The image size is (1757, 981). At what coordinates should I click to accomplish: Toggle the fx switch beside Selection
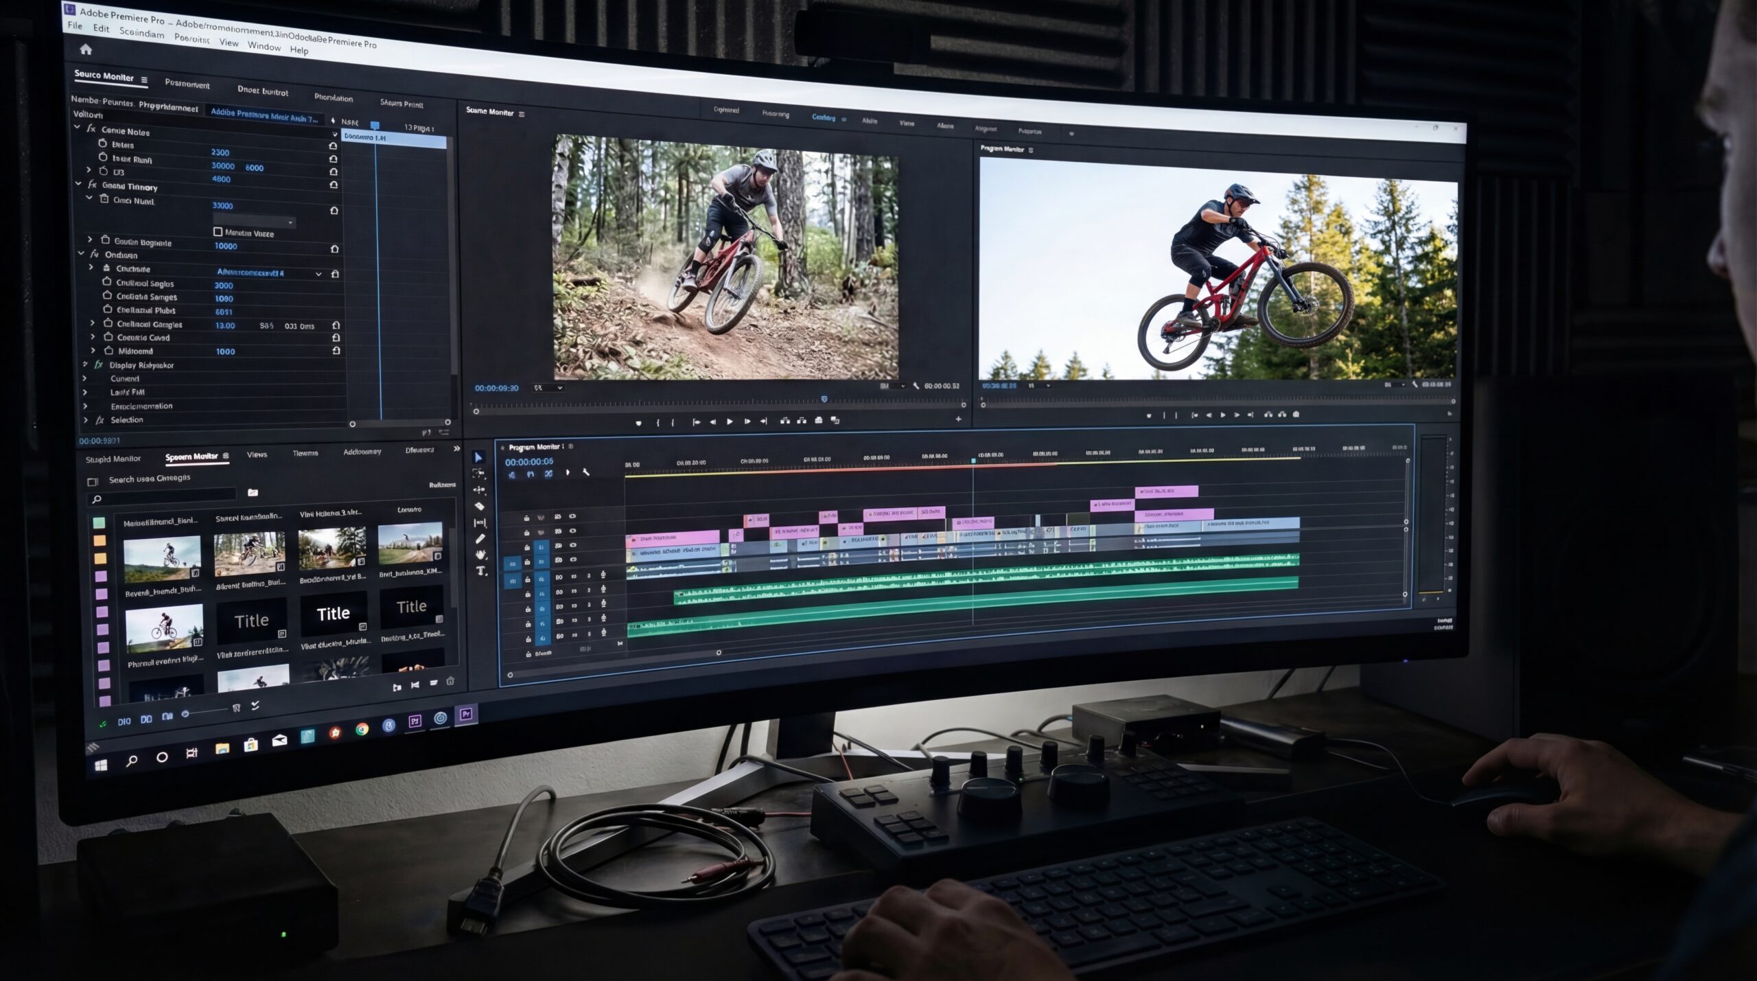pos(100,419)
